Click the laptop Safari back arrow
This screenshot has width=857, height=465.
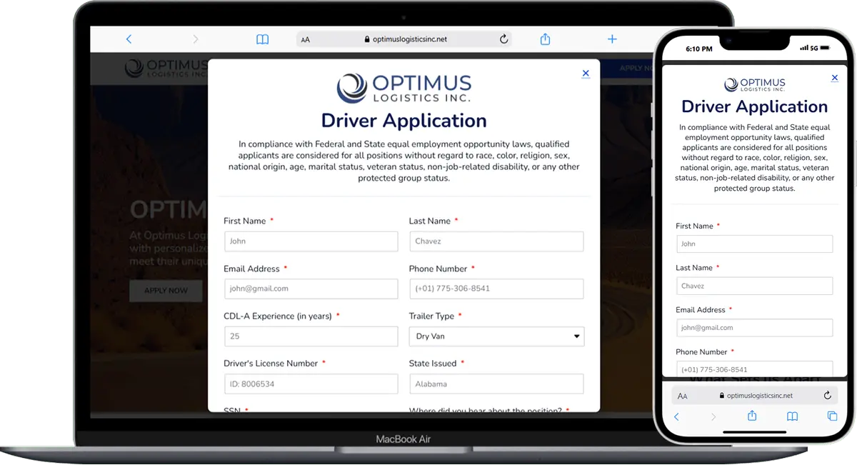(129, 39)
